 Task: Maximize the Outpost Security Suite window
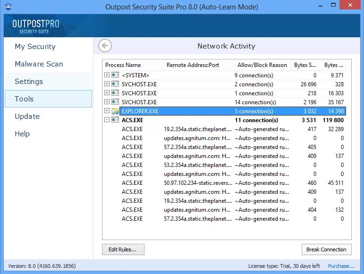point(333,5)
